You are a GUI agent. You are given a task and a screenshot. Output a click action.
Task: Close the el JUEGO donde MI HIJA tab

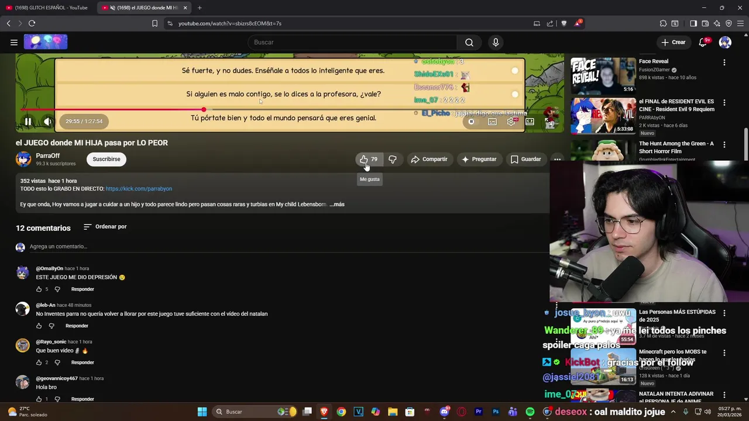click(x=185, y=8)
